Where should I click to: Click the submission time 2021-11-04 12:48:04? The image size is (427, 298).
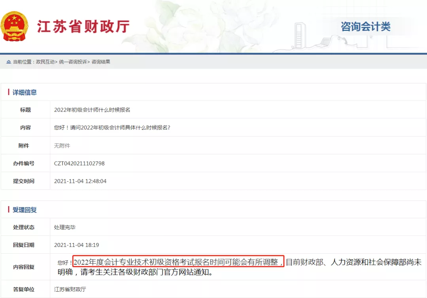click(x=81, y=181)
